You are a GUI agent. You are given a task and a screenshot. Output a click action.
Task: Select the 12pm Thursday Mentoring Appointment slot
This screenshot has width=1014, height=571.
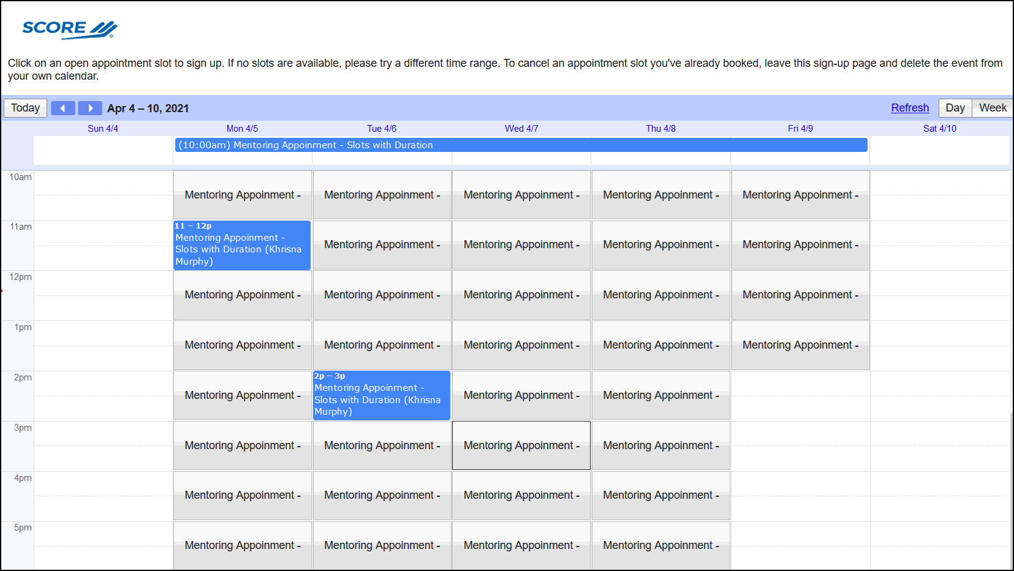tap(660, 295)
